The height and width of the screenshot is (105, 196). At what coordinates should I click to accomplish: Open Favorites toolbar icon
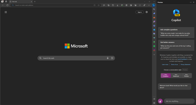(x=104, y=5)
